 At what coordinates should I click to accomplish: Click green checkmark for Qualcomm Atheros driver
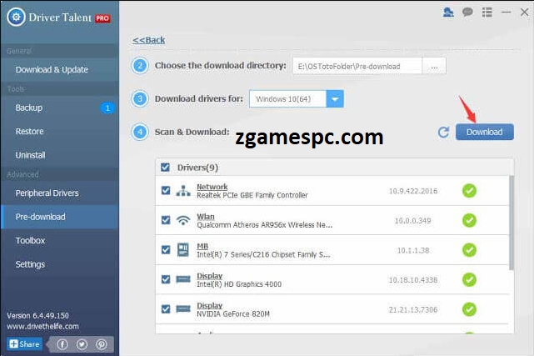tap(469, 220)
